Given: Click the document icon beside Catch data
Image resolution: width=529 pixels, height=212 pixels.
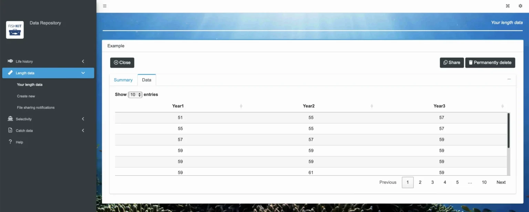Looking at the screenshot, I should [10, 131].
